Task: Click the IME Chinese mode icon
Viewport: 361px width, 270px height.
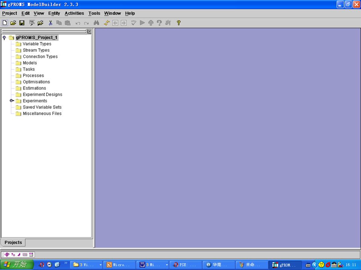Action: (x=7, y=254)
